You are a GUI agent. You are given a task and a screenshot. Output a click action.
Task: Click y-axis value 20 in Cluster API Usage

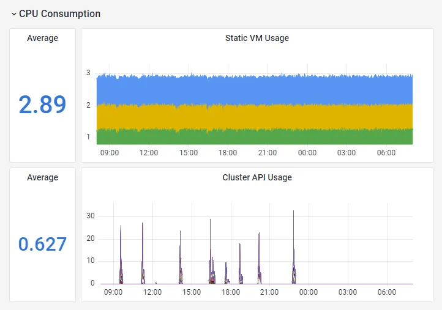click(x=91, y=238)
